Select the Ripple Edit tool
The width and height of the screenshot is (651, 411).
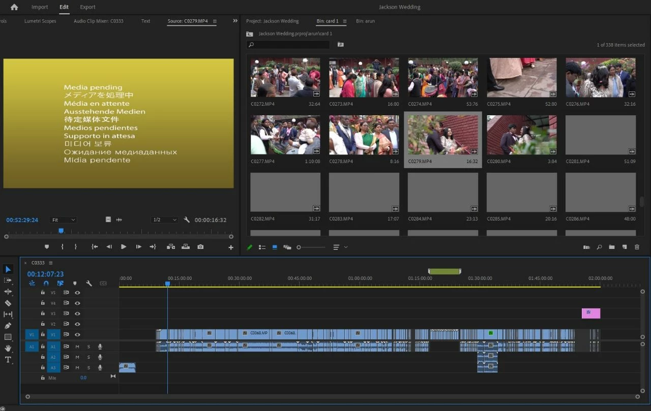click(8, 292)
